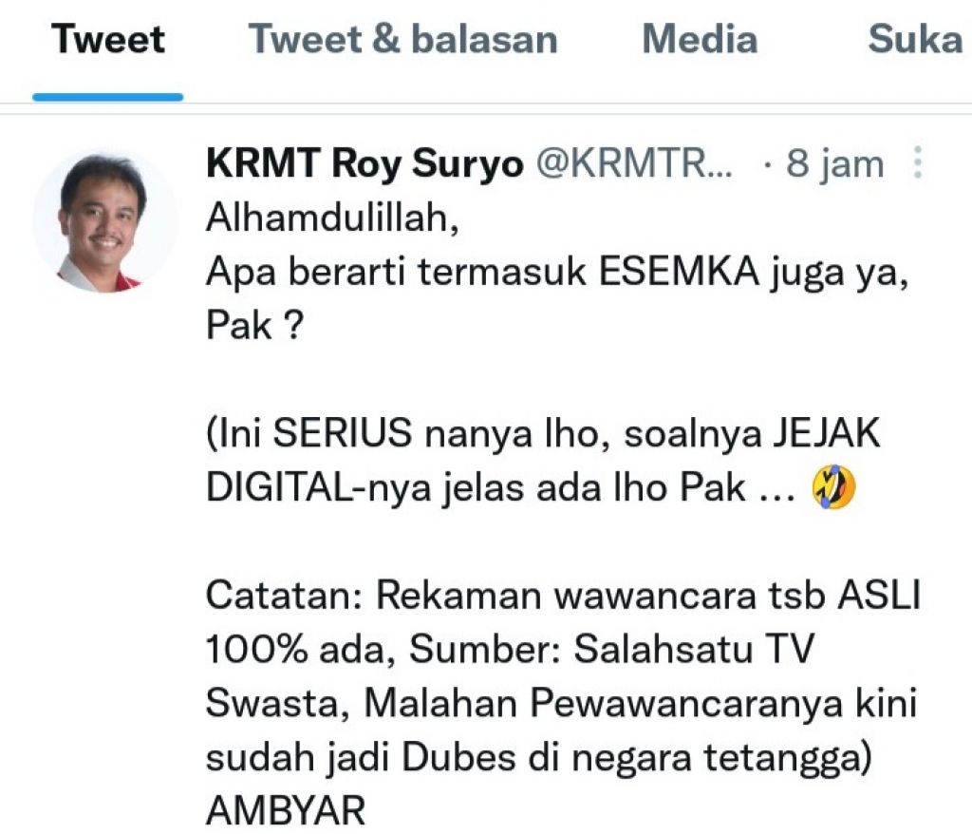Tap the closing word AMBYAR
Viewport: 972px width, 834px height.
[x=286, y=810]
